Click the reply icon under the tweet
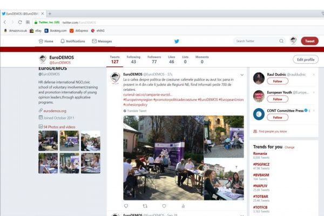The width and height of the screenshot is (324, 216). pyautogui.click(x=126, y=206)
